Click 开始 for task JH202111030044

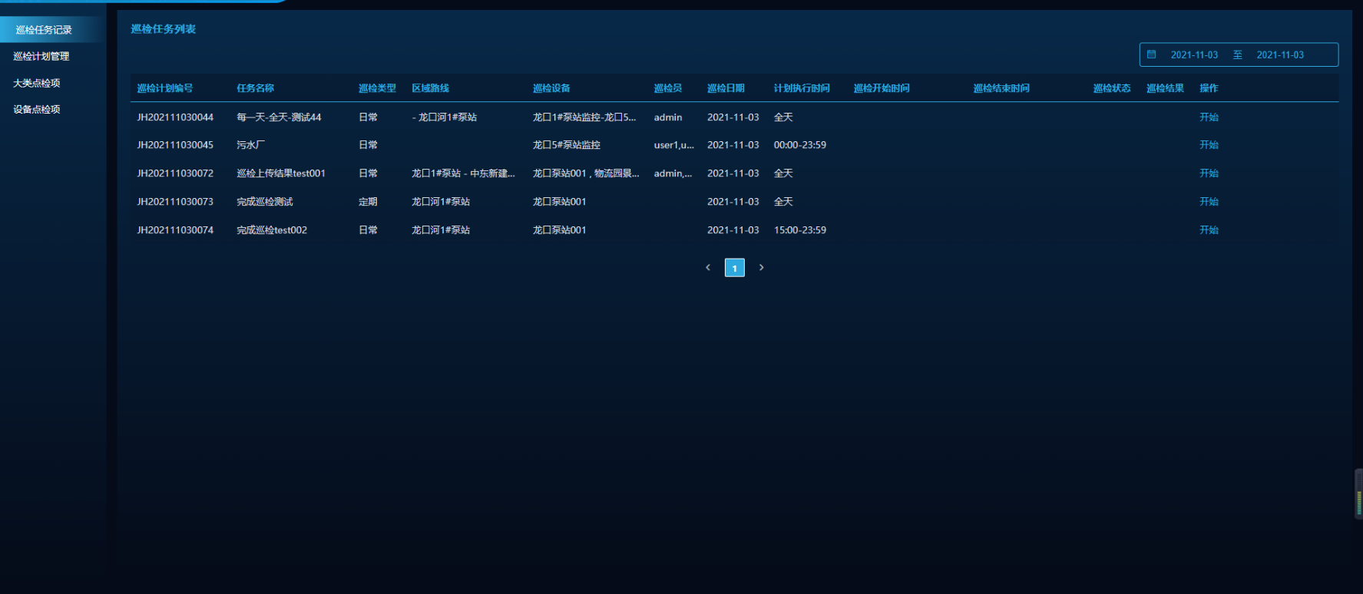tap(1209, 117)
